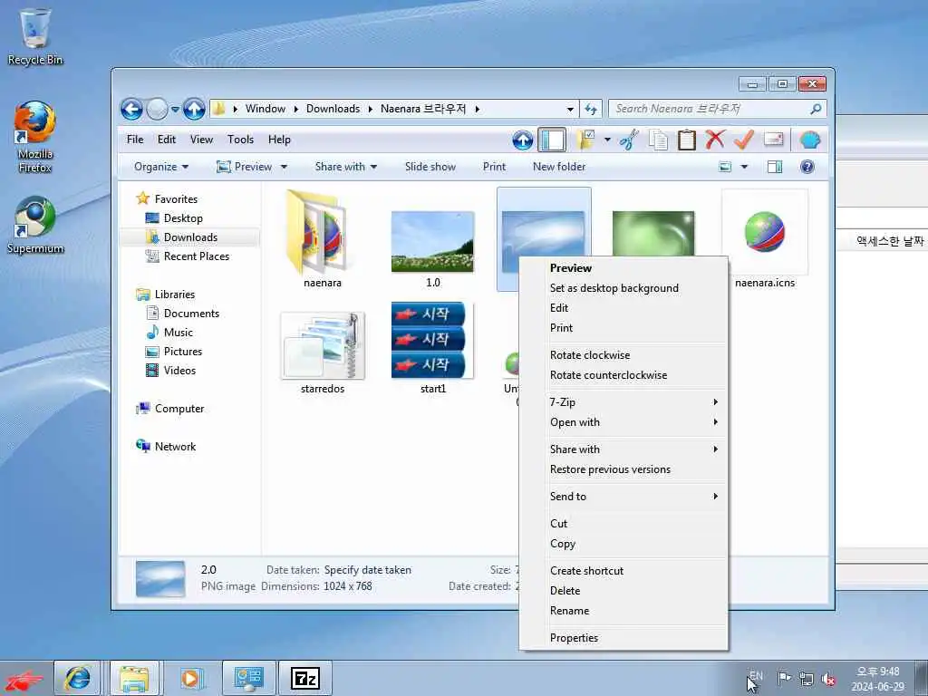Open the Videos library

tap(179, 371)
